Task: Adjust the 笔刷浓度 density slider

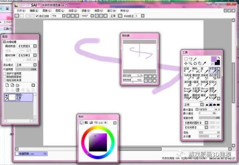Action: pos(209,118)
